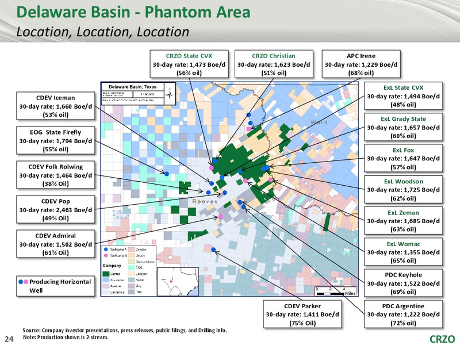Select the PDC Keyhole callout box
Viewport: 460px width, 345px height.
[404, 283]
